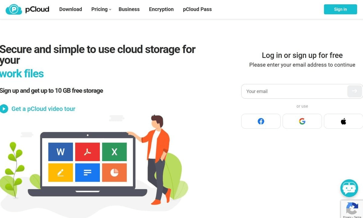Open the pCloud Pass menu item
The width and height of the screenshot is (363, 218).
click(197, 9)
